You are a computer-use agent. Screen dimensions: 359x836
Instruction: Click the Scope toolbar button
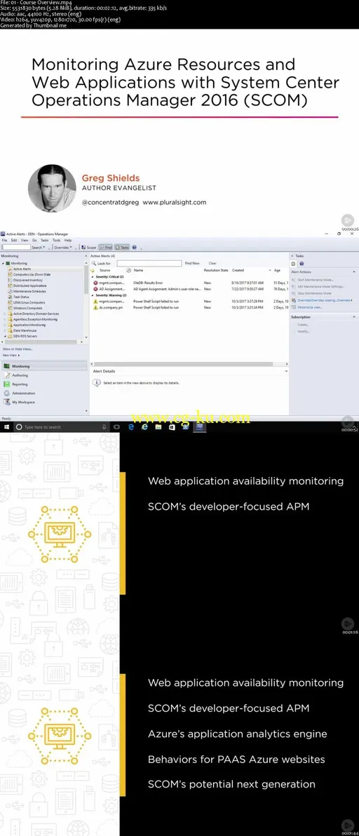(89, 248)
